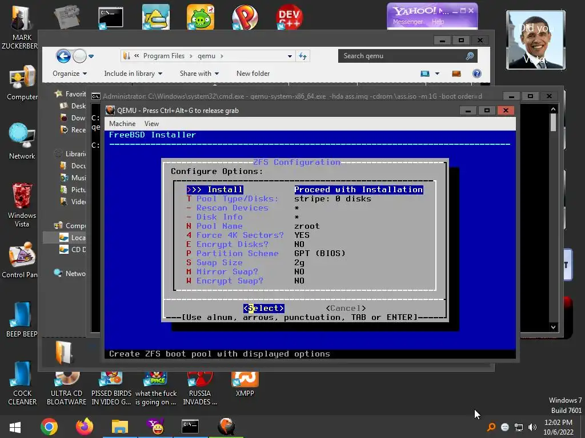Switch to QEMU taskbar icon
Image resolution: width=585 pixels, height=438 pixels.
click(226, 427)
